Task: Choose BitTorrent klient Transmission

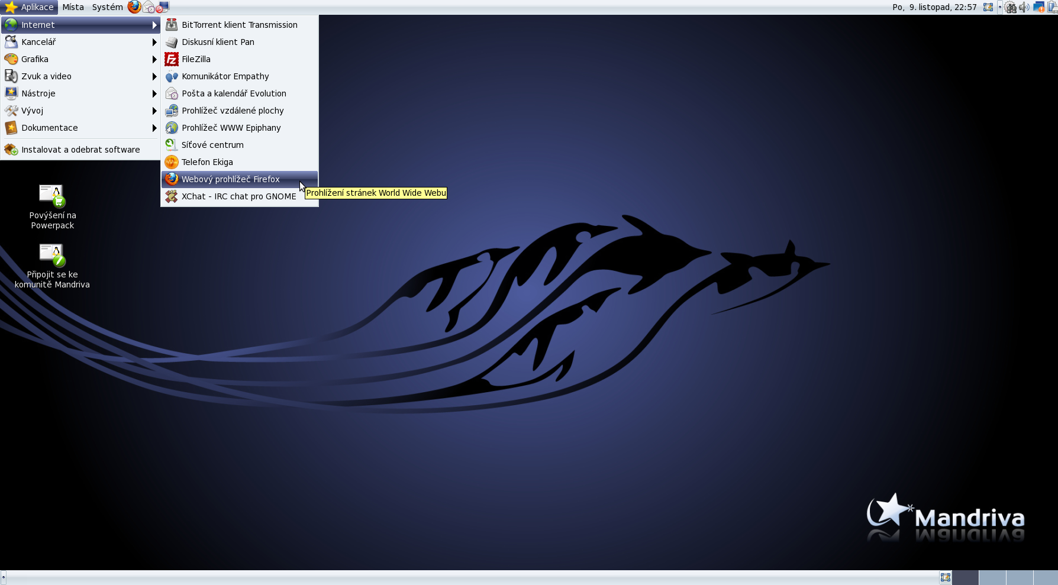Action: [x=240, y=25]
